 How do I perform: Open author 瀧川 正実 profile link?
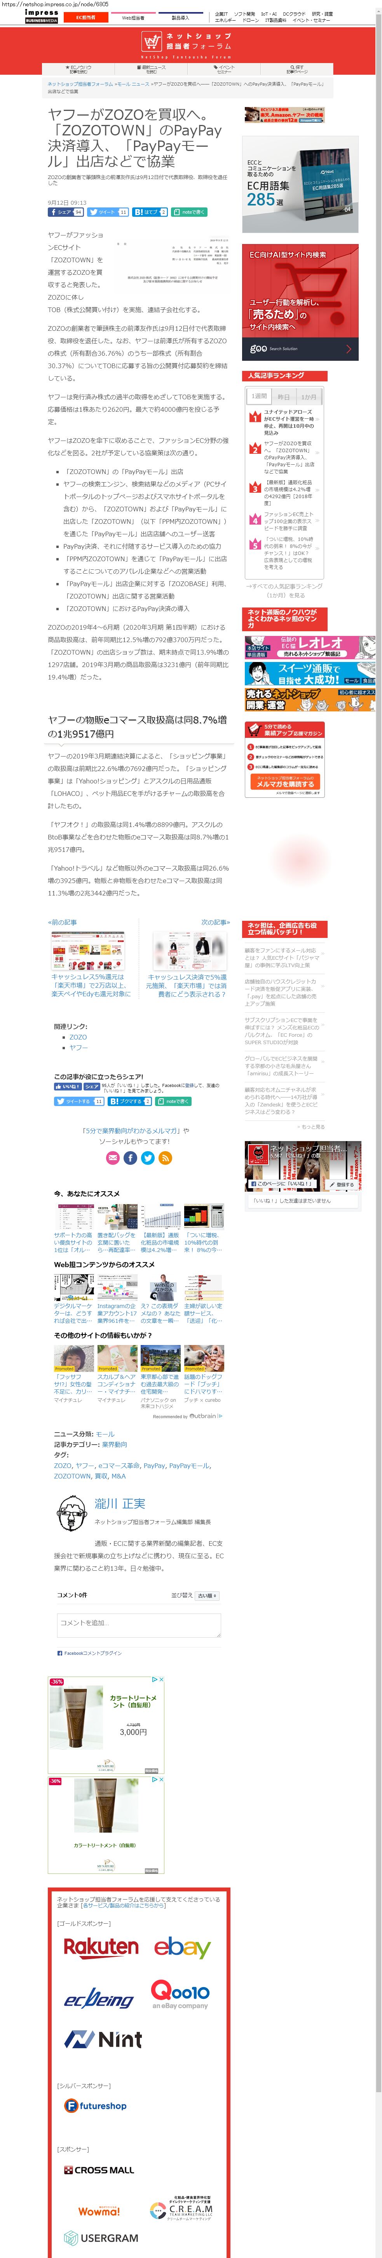(x=120, y=1503)
